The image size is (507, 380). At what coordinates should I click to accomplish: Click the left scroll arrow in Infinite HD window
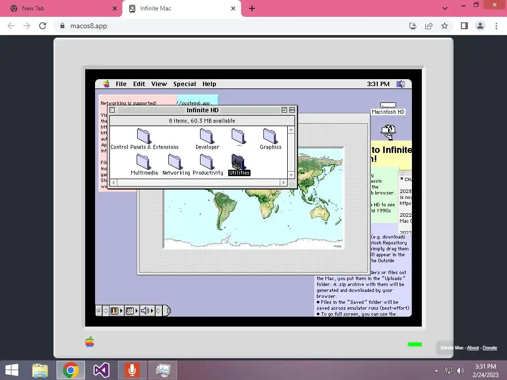(x=113, y=183)
